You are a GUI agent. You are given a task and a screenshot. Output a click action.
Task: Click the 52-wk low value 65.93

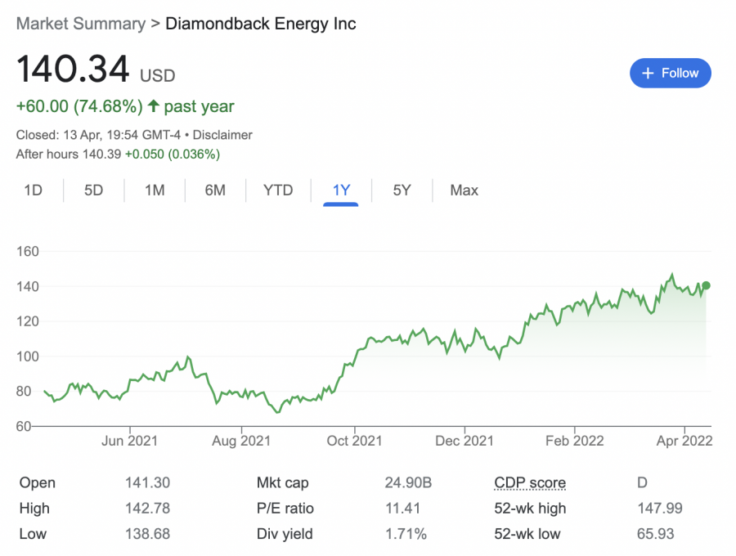tap(655, 534)
